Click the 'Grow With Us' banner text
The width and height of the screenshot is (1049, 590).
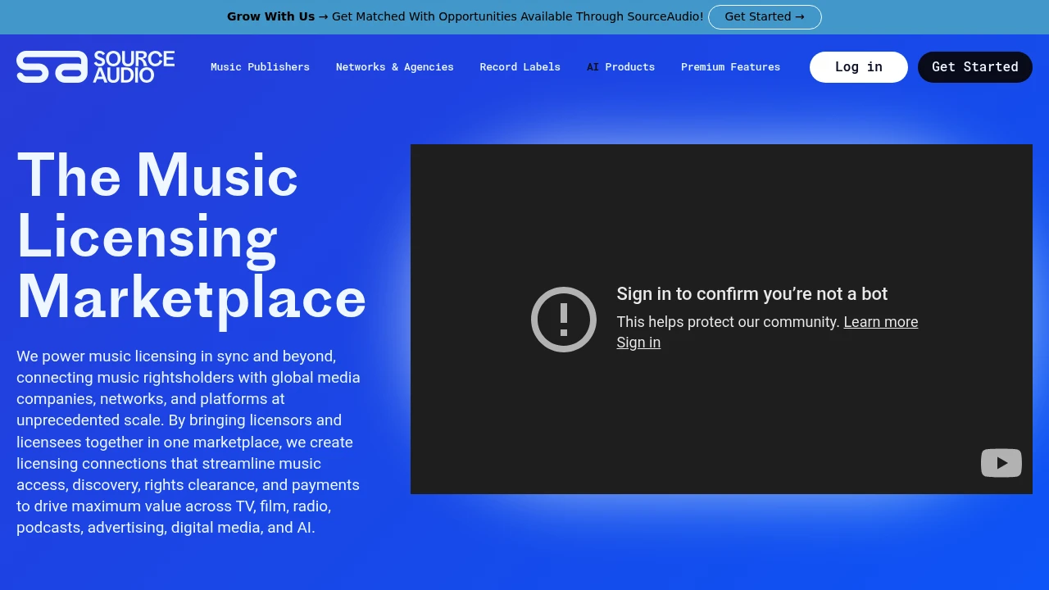270,16
